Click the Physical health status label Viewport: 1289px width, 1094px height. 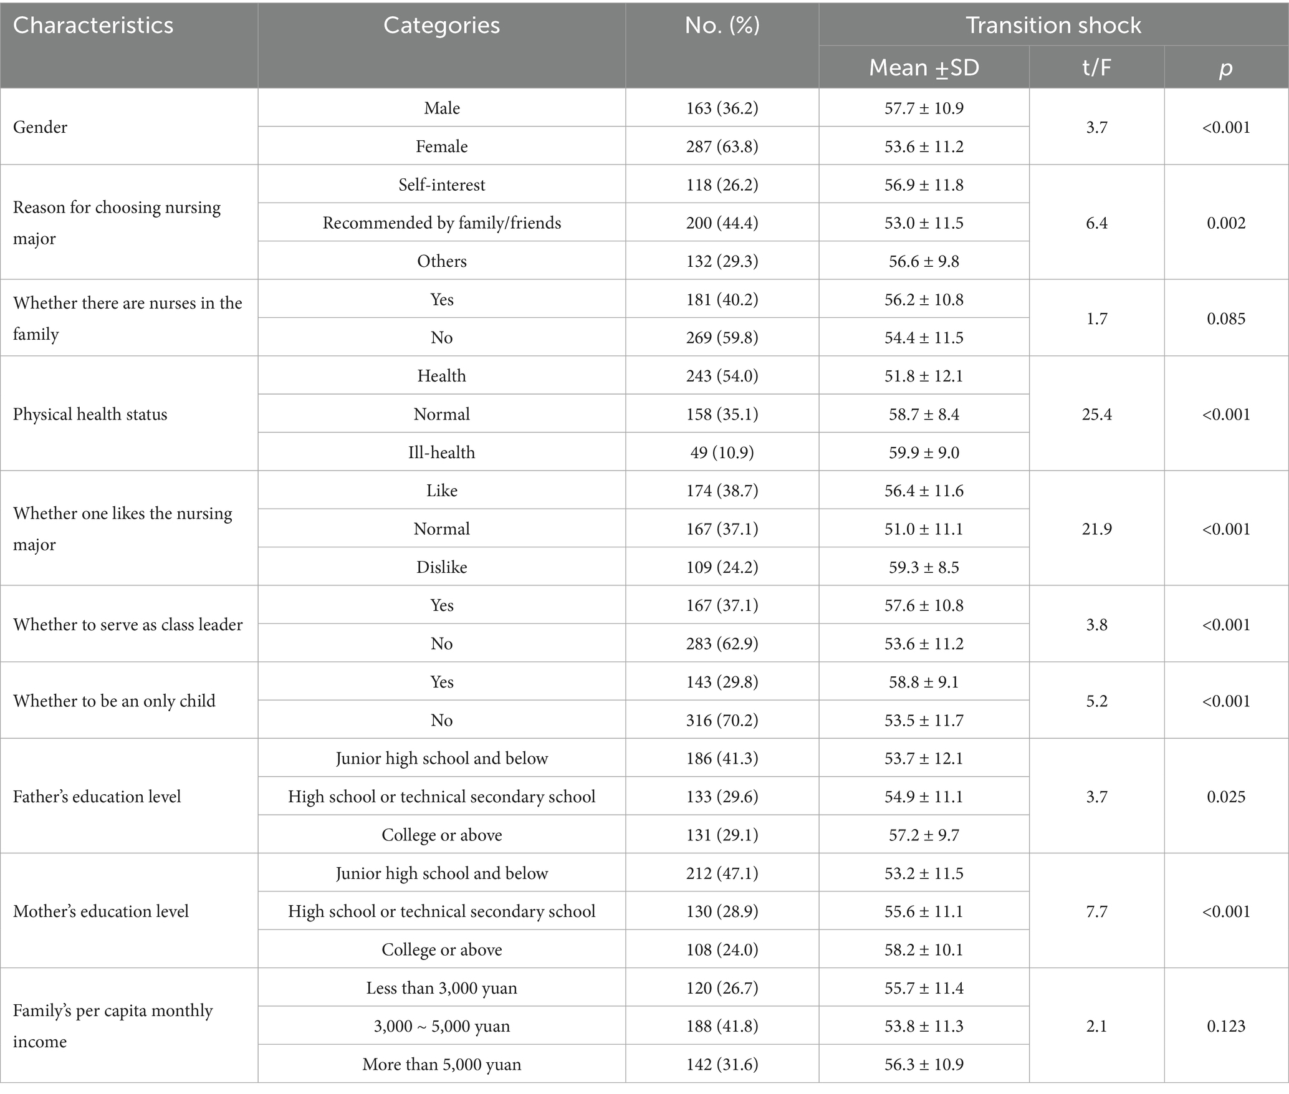coord(90,415)
